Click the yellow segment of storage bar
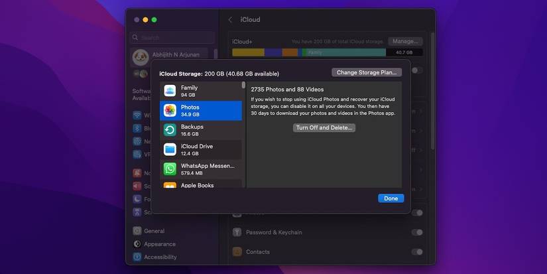 [249, 52]
